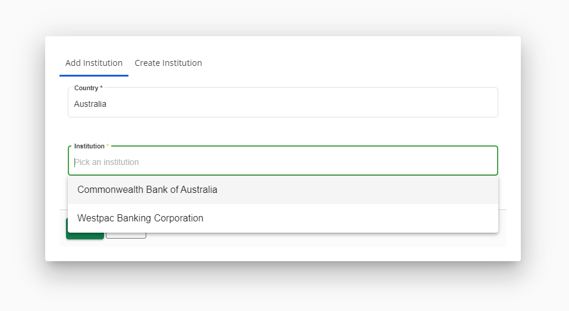The height and width of the screenshot is (311, 569).
Task: Click the Institution picker input field
Action: coord(282,162)
